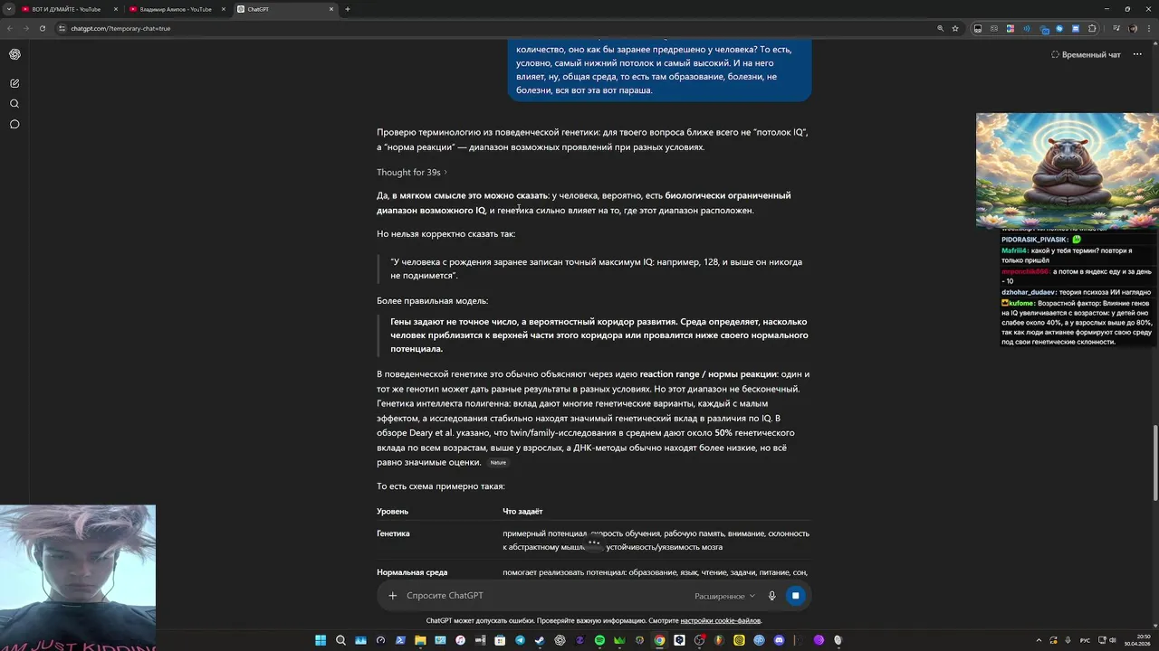Viewport: 1159px width, 651px height.
Task: Open the Chrome profile avatar
Action: click(x=1133, y=28)
